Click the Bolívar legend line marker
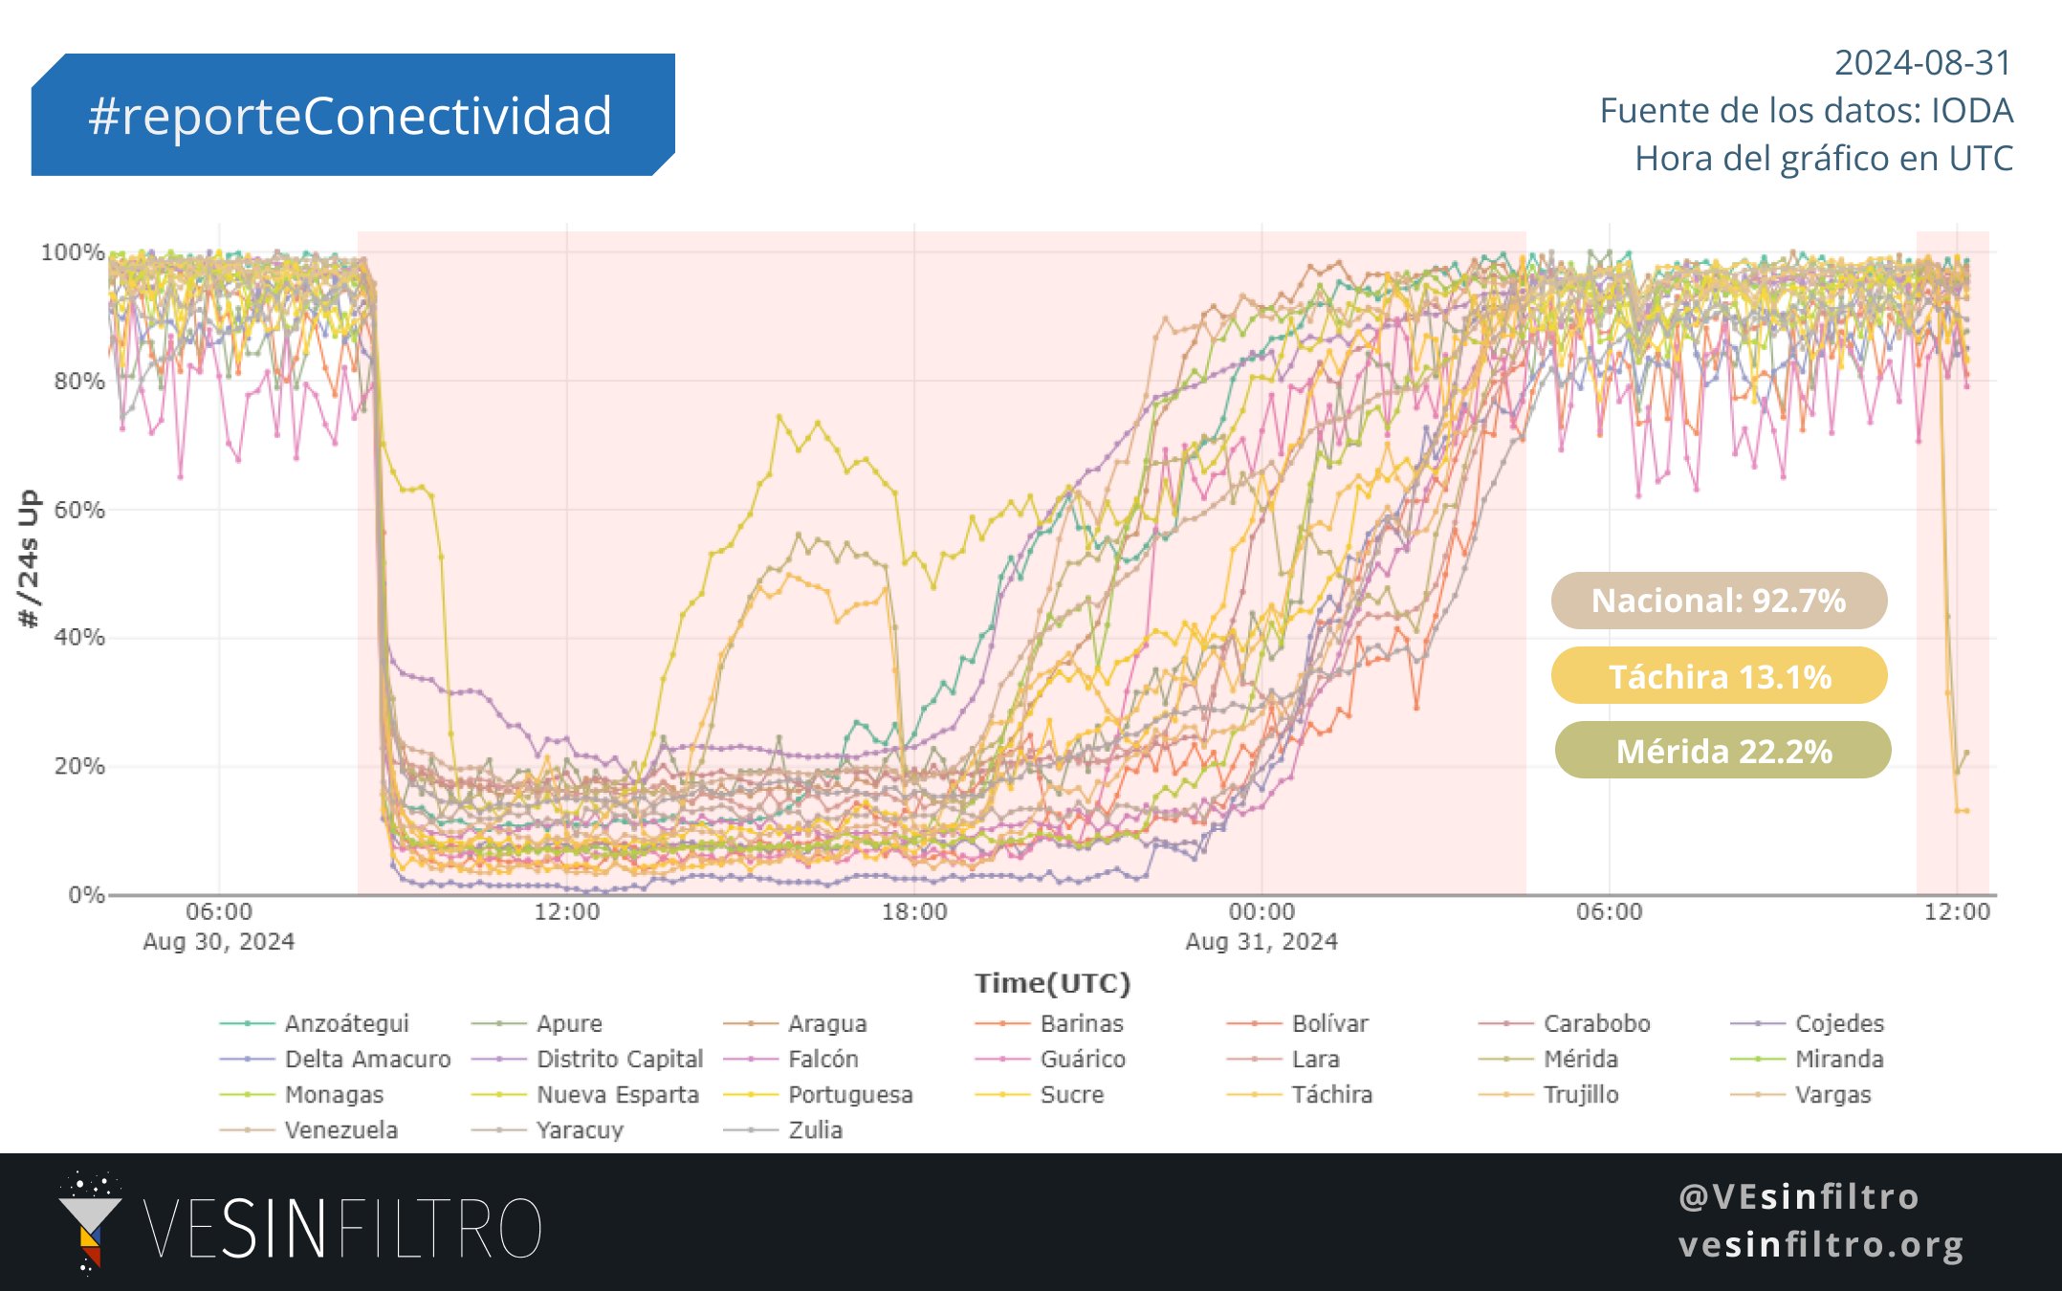This screenshot has width=2062, height=1291. point(1254,1023)
